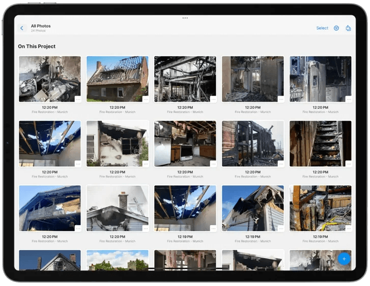Open the filter icon beside Select
The image size is (370, 286).
(336, 28)
